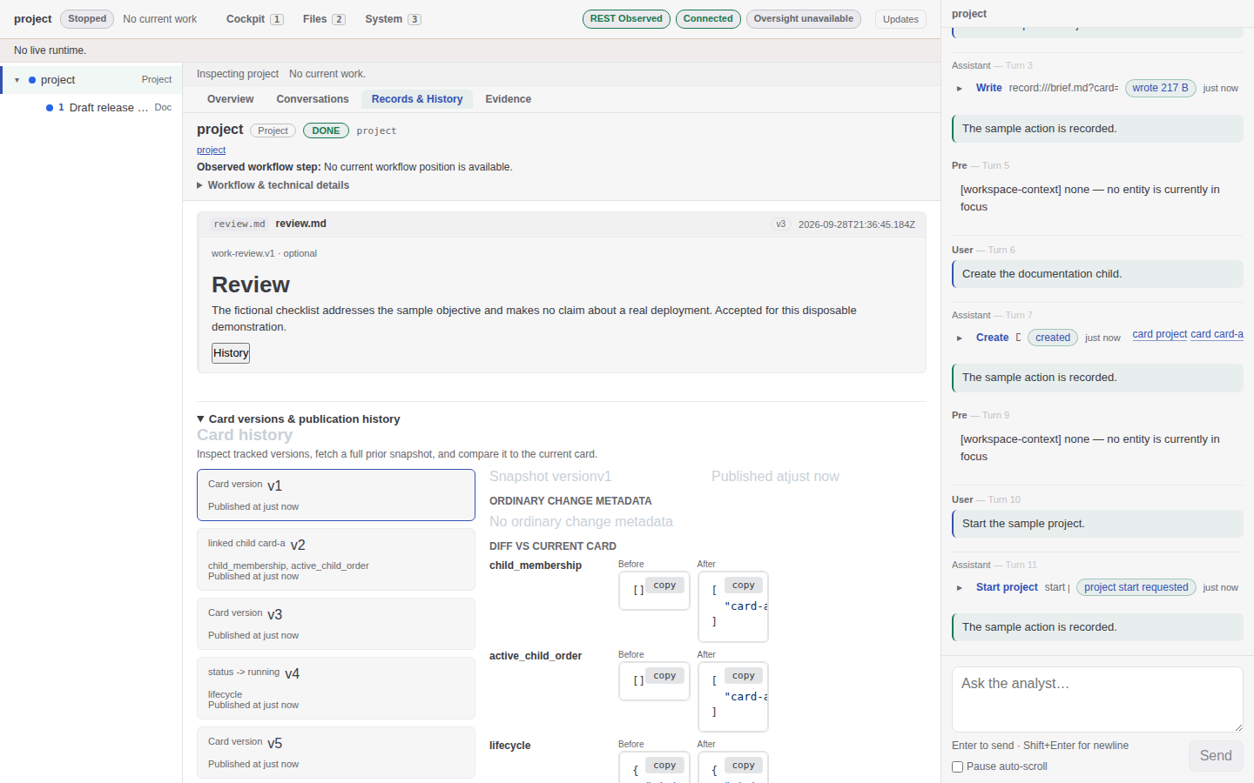Open the project link under the title

(x=211, y=151)
